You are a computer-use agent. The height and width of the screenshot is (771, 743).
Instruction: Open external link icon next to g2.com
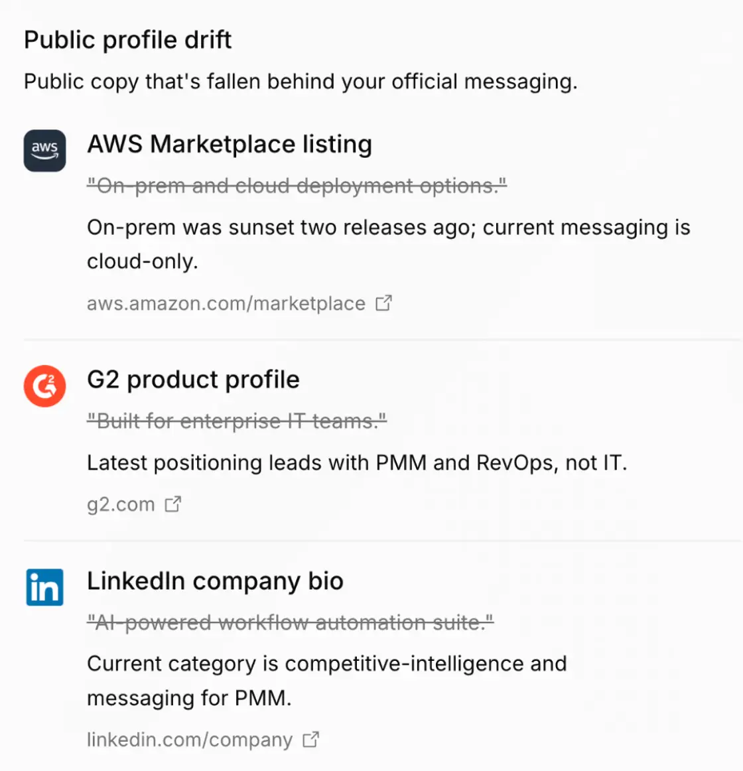click(x=173, y=504)
